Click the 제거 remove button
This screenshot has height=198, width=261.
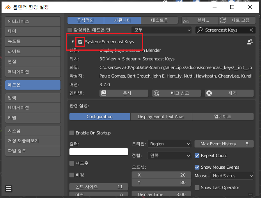pos(229,93)
